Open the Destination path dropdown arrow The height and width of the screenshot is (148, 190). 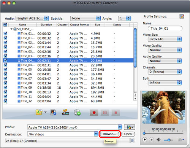pyautogui.click(x=96, y=134)
